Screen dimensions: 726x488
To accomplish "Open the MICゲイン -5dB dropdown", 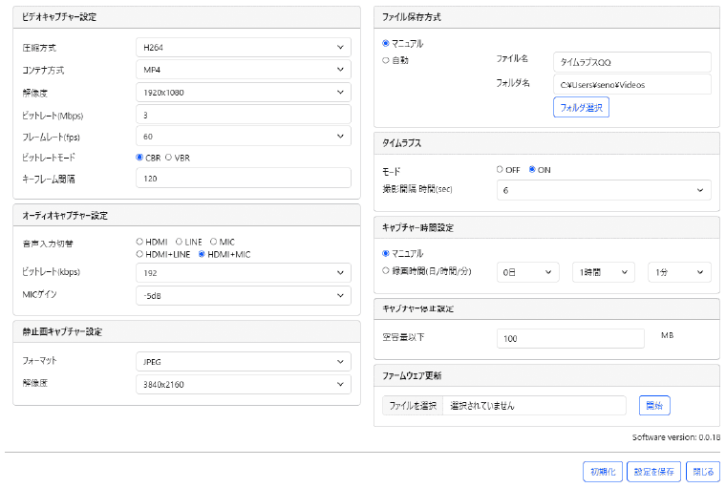I will 243,295.
